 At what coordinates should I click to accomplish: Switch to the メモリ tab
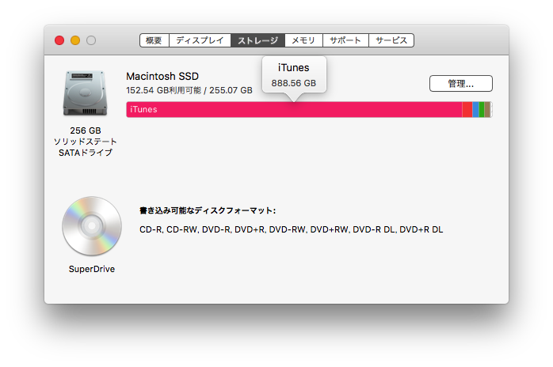click(303, 40)
